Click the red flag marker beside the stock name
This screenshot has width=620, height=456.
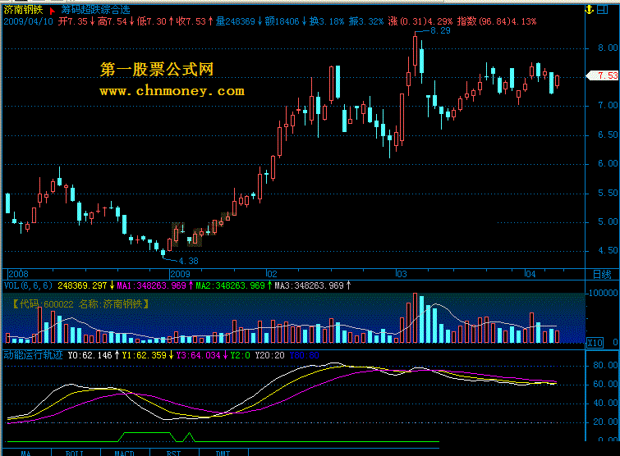coord(53,11)
